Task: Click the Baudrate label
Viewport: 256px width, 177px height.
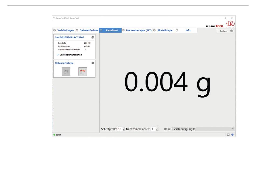Action: (62, 43)
